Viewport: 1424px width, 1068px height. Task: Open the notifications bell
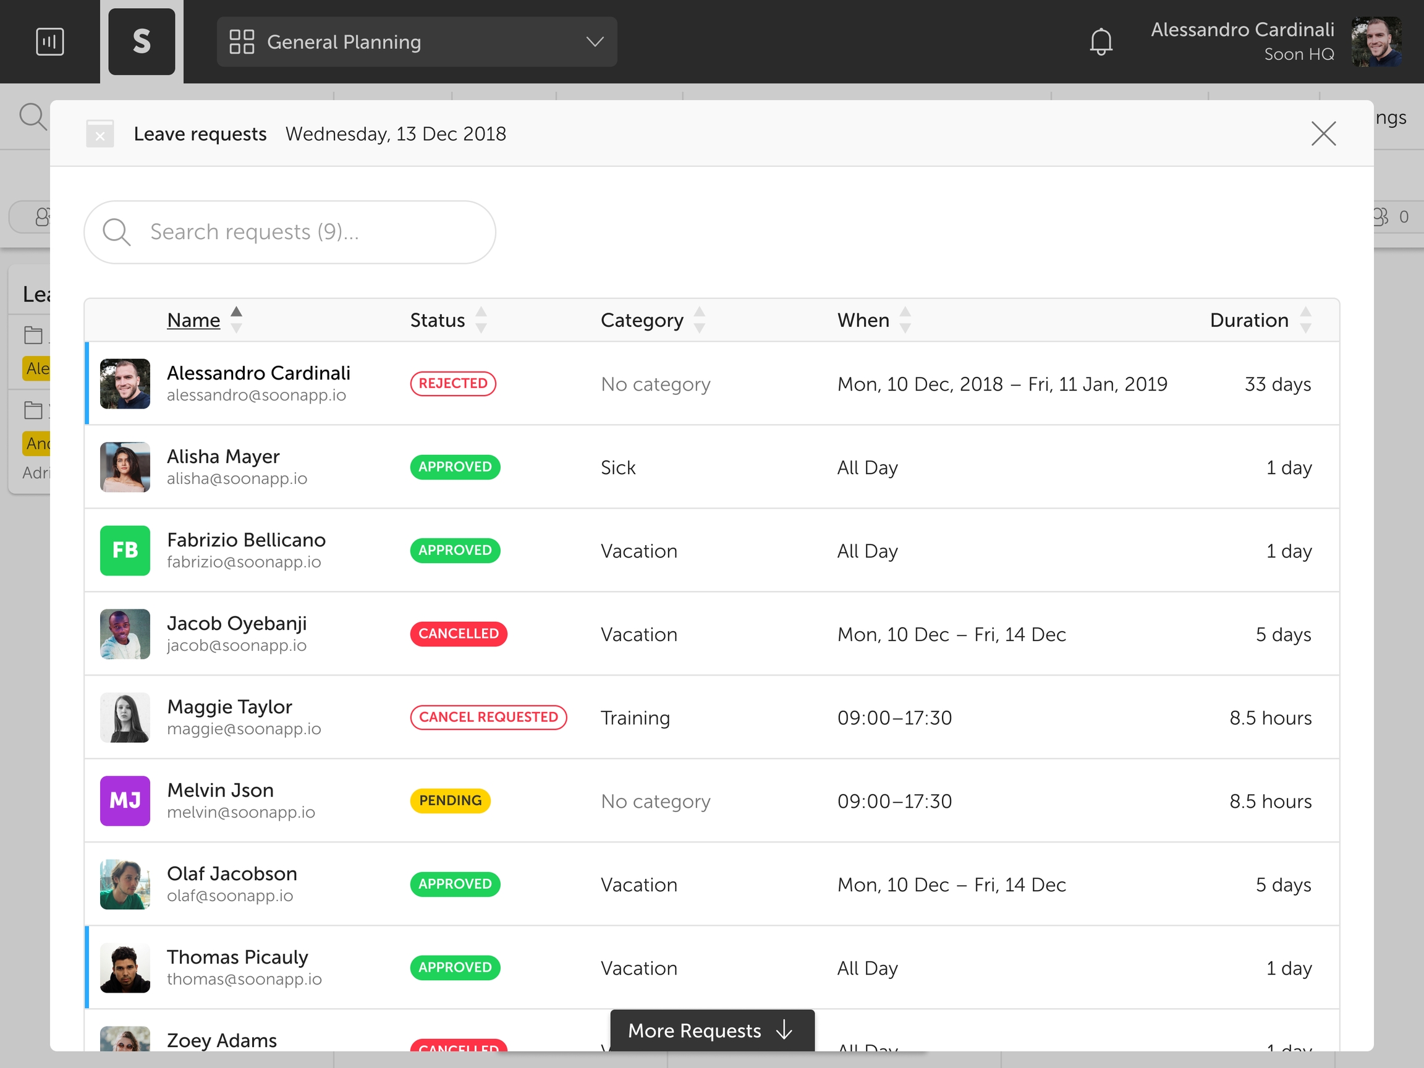pyautogui.click(x=1101, y=42)
